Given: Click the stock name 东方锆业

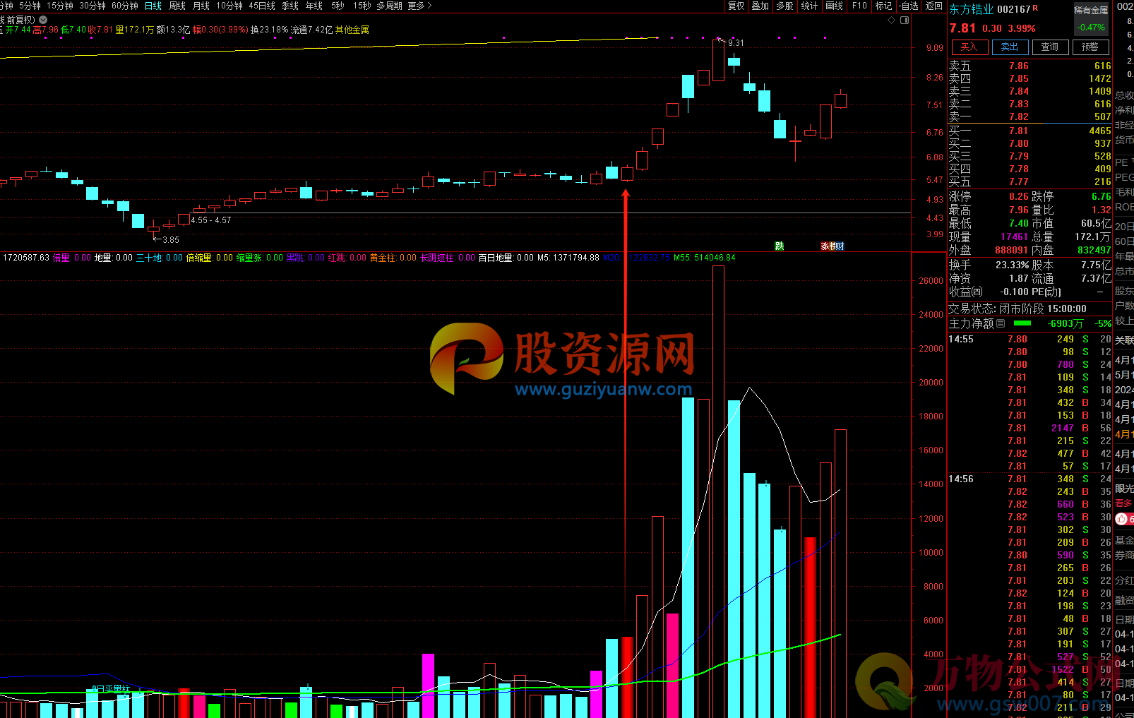Looking at the screenshot, I should click(971, 9).
